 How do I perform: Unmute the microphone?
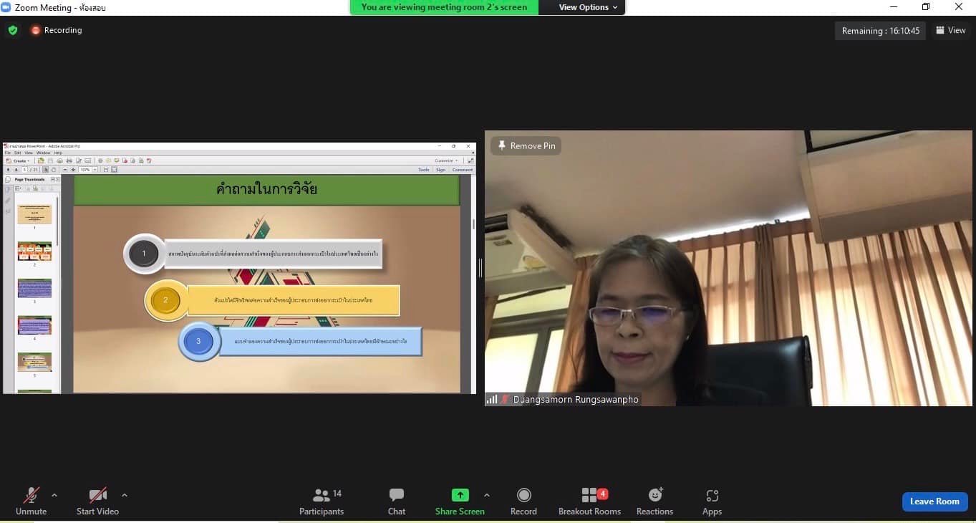tap(31, 502)
